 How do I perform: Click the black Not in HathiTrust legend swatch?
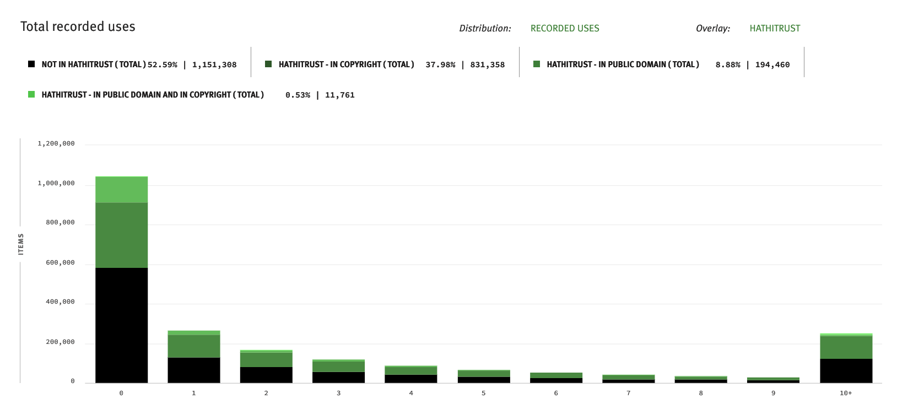31,64
